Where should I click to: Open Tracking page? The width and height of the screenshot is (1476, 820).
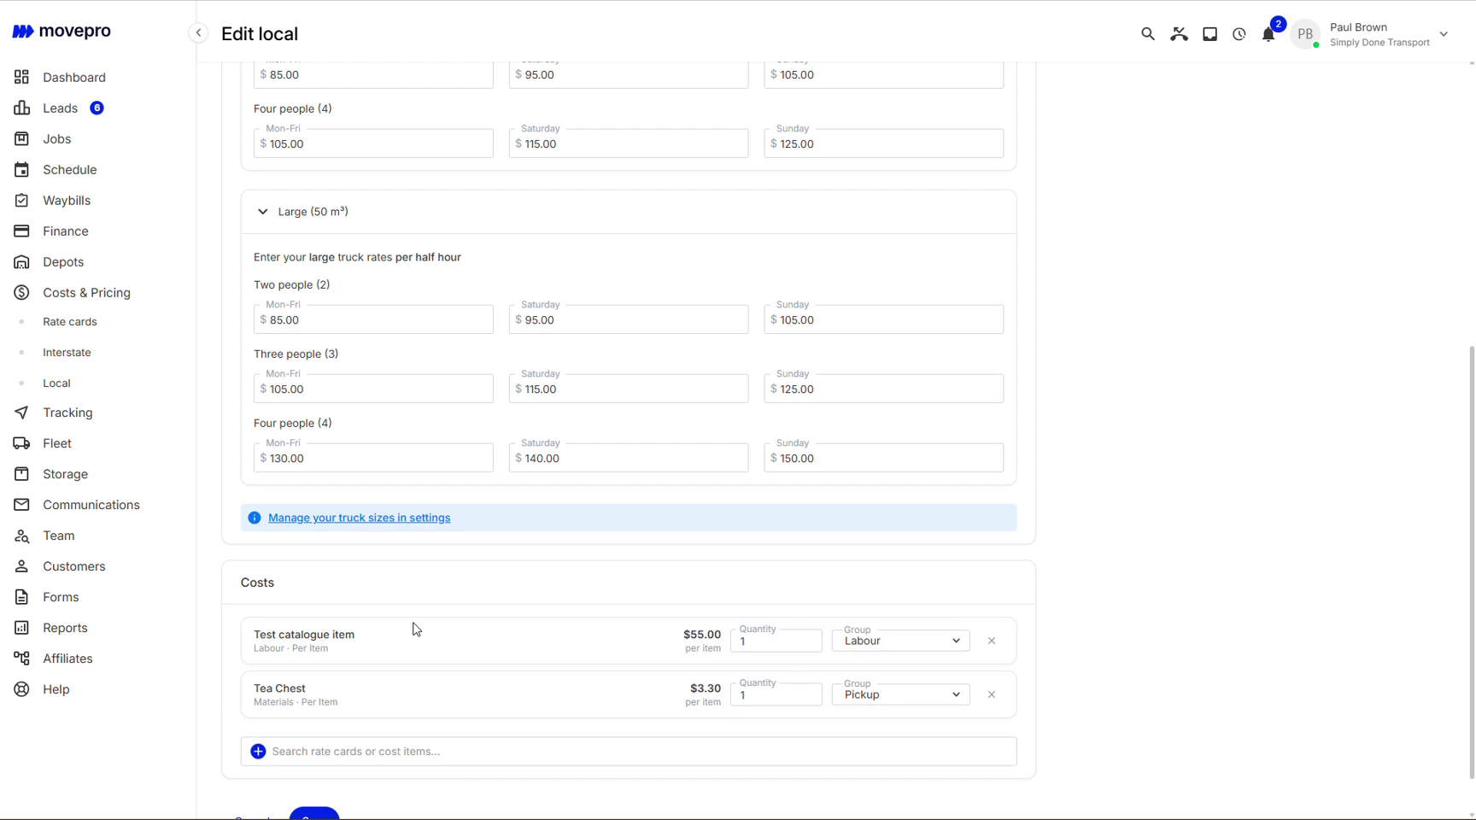pos(67,413)
